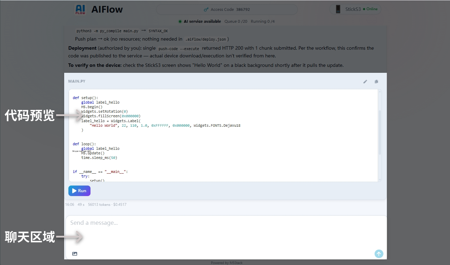Click the green AI service status dot
Image resolution: width=450 pixels, height=265 pixels.
[180, 21]
